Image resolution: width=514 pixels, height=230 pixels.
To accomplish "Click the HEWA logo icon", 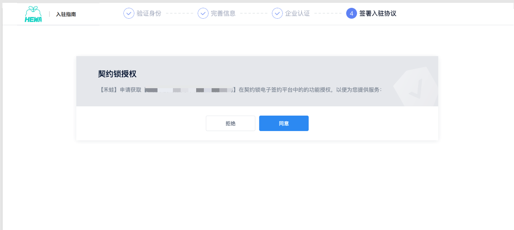I will pos(33,14).
